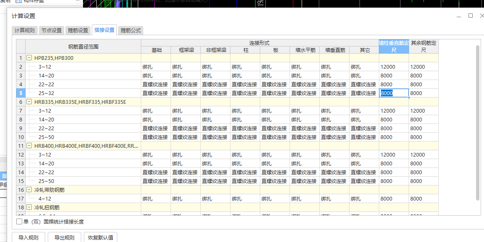Select the 板 column header
This screenshot has height=242, width=484.
275,50
